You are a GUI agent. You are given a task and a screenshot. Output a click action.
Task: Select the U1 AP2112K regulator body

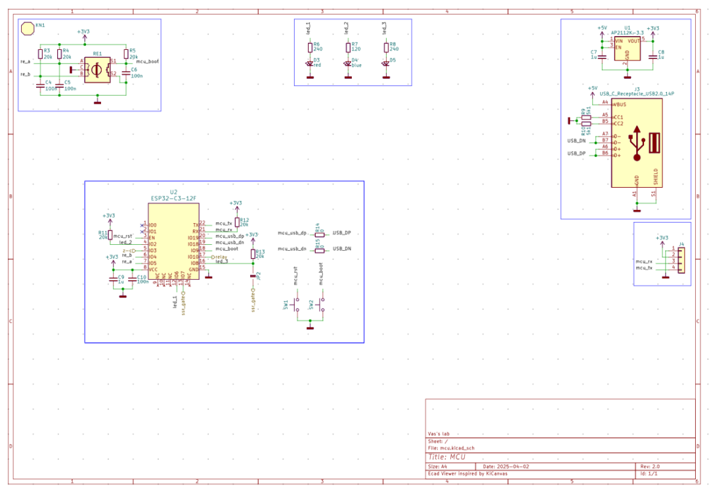pos(627,49)
